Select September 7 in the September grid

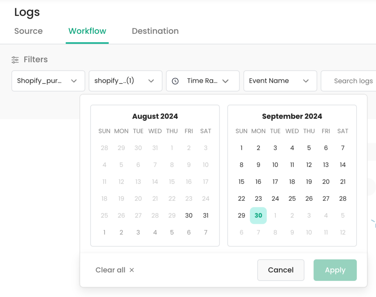(x=343, y=148)
